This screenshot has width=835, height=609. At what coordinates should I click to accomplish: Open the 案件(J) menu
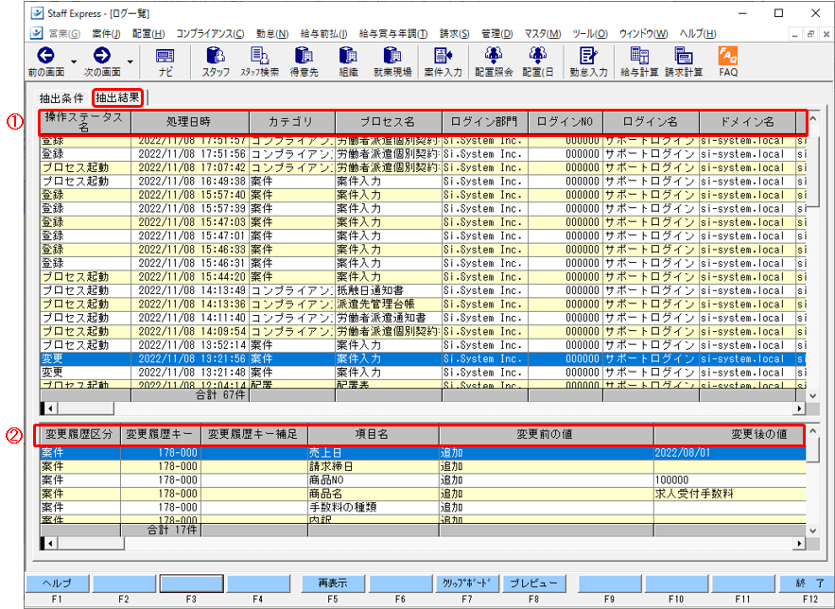click(106, 33)
